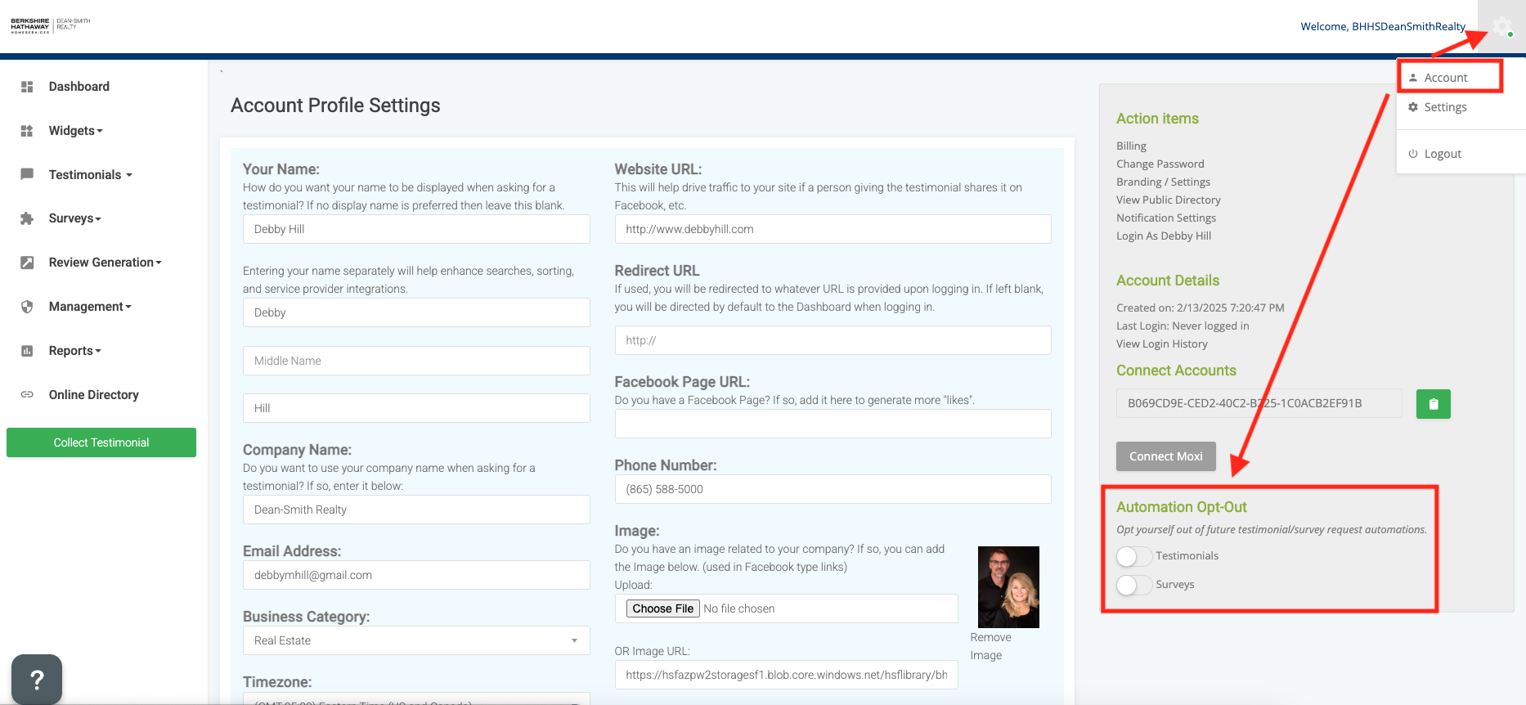Image resolution: width=1526 pixels, height=705 pixels.
Task: Open the Branding / Settings link
Action: pyautogui.click(x=1163, y=182)
